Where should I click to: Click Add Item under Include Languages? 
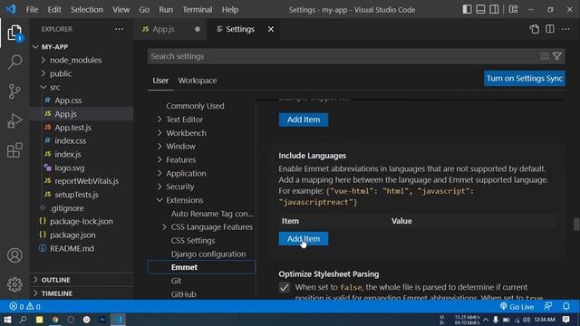(304, 239)
